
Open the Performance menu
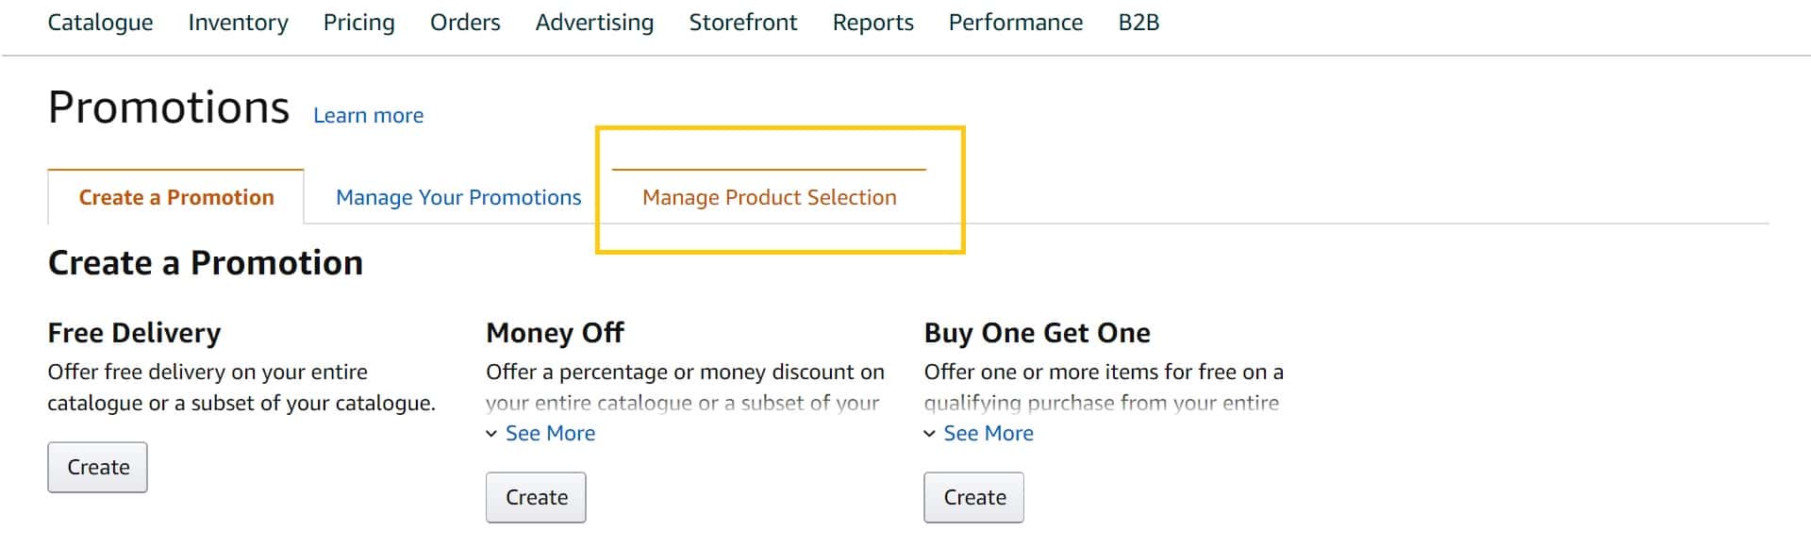coord(1016,23)
